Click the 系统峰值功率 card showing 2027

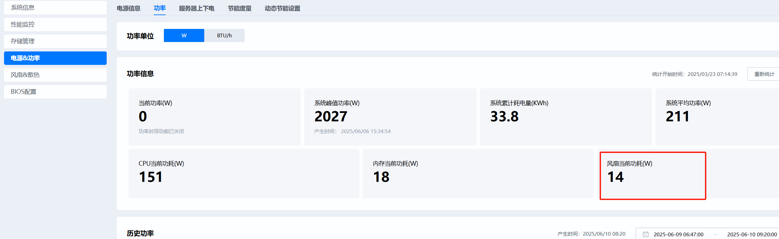[390, 117]
